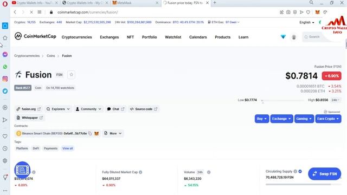Click Circulating Supply info icon
The height and width of the screenshot is (195, 347).
(295, 171)
